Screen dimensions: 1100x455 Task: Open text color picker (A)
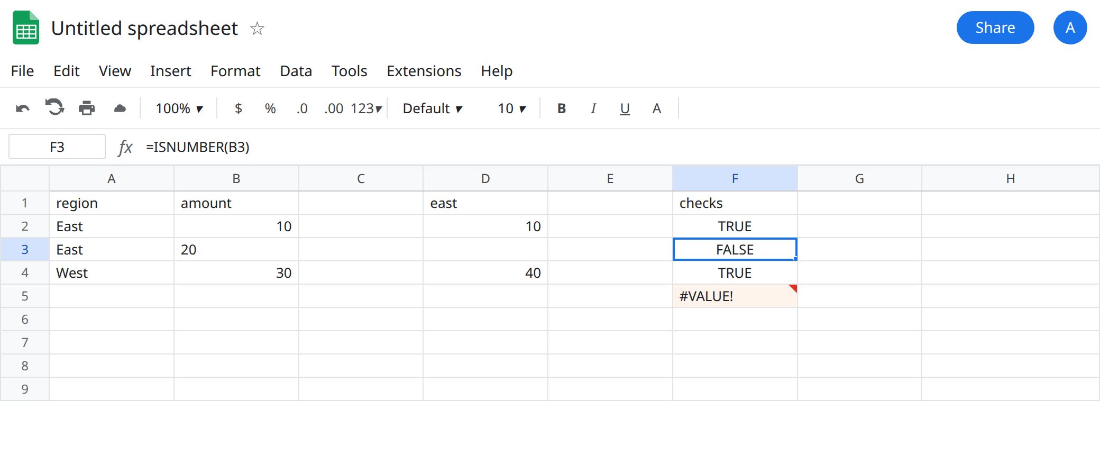(657, 108)
